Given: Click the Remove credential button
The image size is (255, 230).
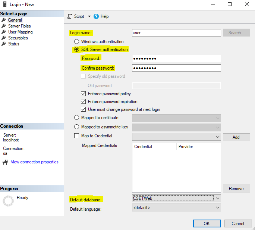Looking at the screenshot, I should coord(236,188).
